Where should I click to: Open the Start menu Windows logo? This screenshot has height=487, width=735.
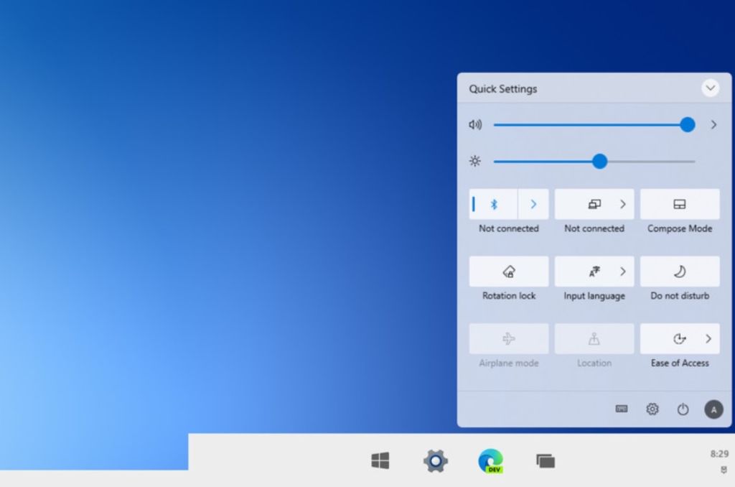pyautogui.click(x=380, y=460)
